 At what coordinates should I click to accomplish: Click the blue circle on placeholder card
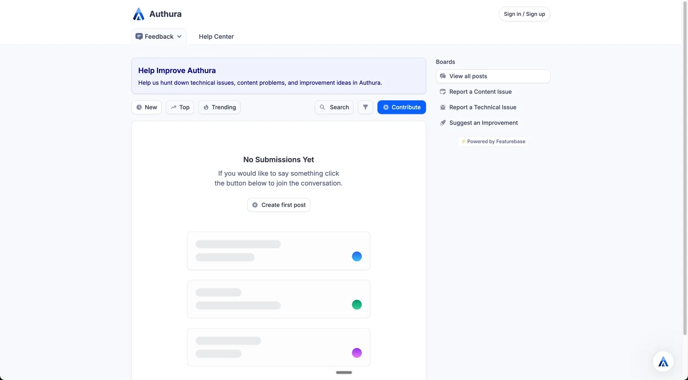tap(357, 256)
